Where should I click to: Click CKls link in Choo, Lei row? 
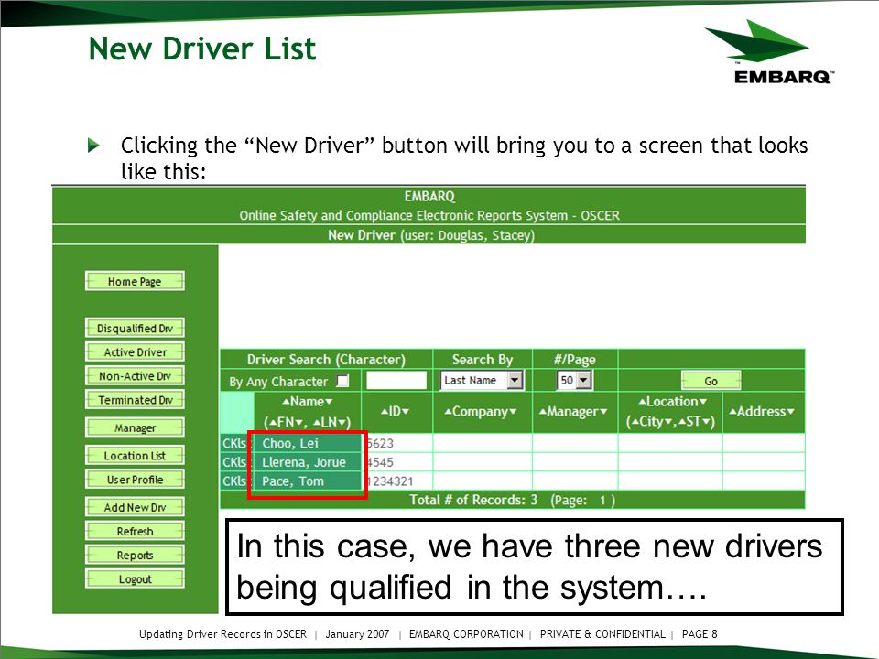coord(234,443)
